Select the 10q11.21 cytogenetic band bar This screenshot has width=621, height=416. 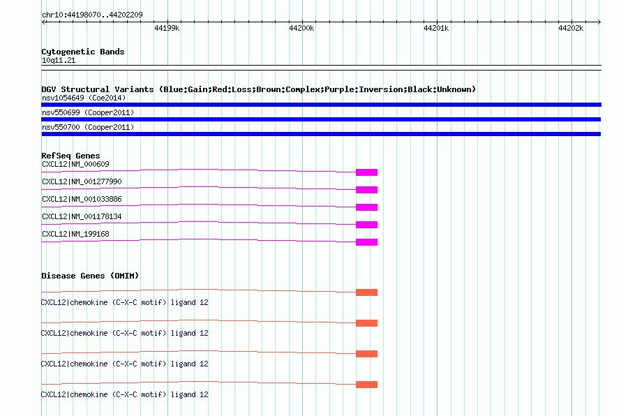[321, 68]
